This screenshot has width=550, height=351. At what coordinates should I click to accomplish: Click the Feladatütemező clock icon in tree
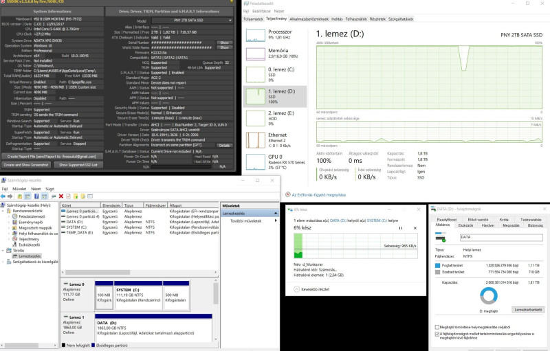14,216
